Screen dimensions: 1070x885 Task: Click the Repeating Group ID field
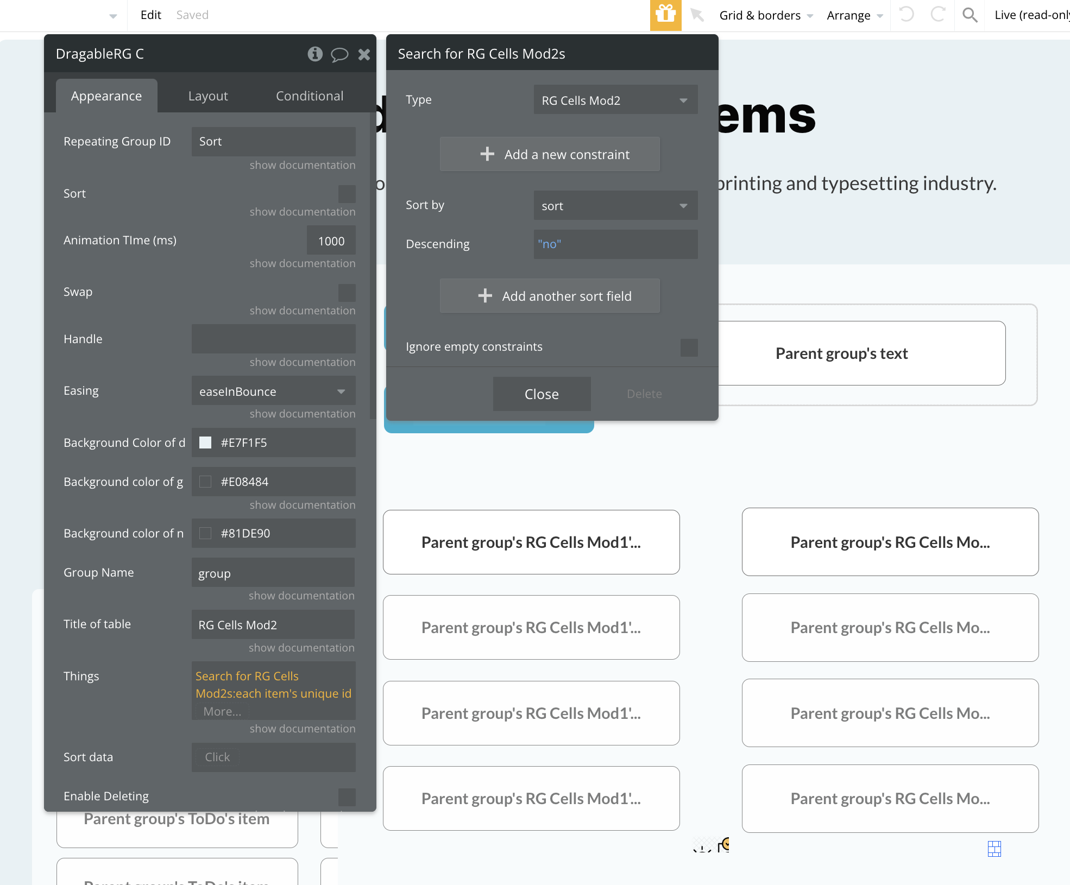(x=273, y=142)
